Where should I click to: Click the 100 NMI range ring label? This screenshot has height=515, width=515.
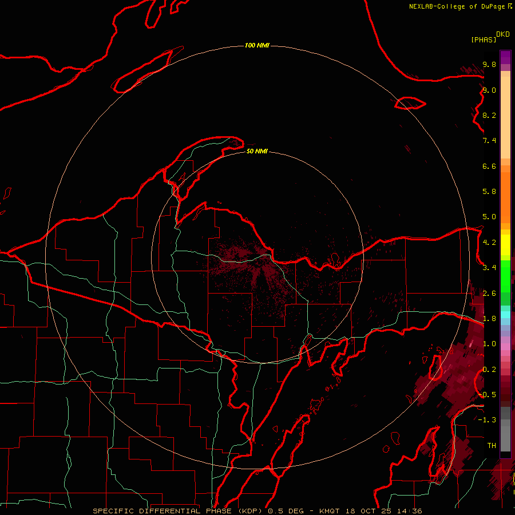pos(257,45)
